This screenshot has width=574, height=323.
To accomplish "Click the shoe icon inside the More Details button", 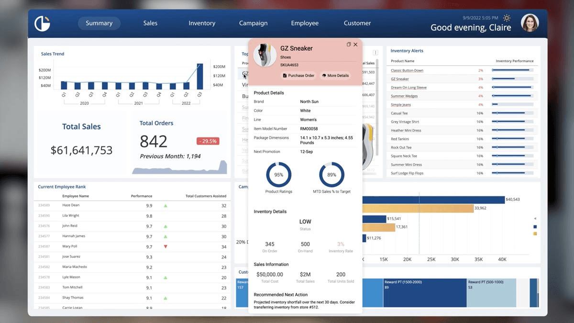I will pos(324,75).
